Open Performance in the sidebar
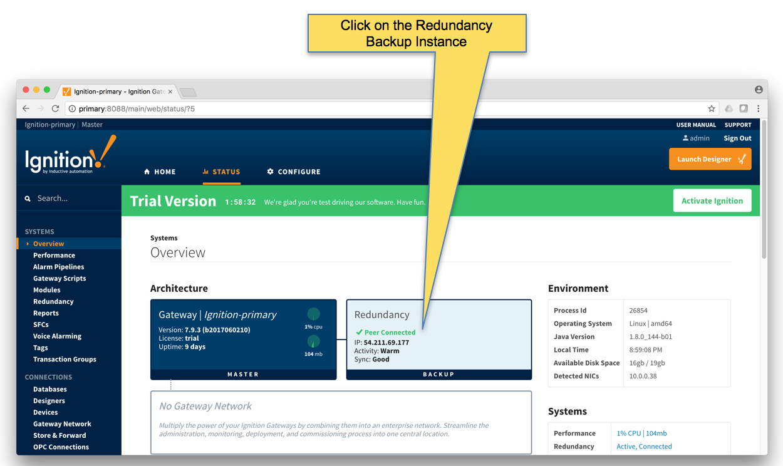This screenshot has height=466, width=783. (x=54, y=256)
